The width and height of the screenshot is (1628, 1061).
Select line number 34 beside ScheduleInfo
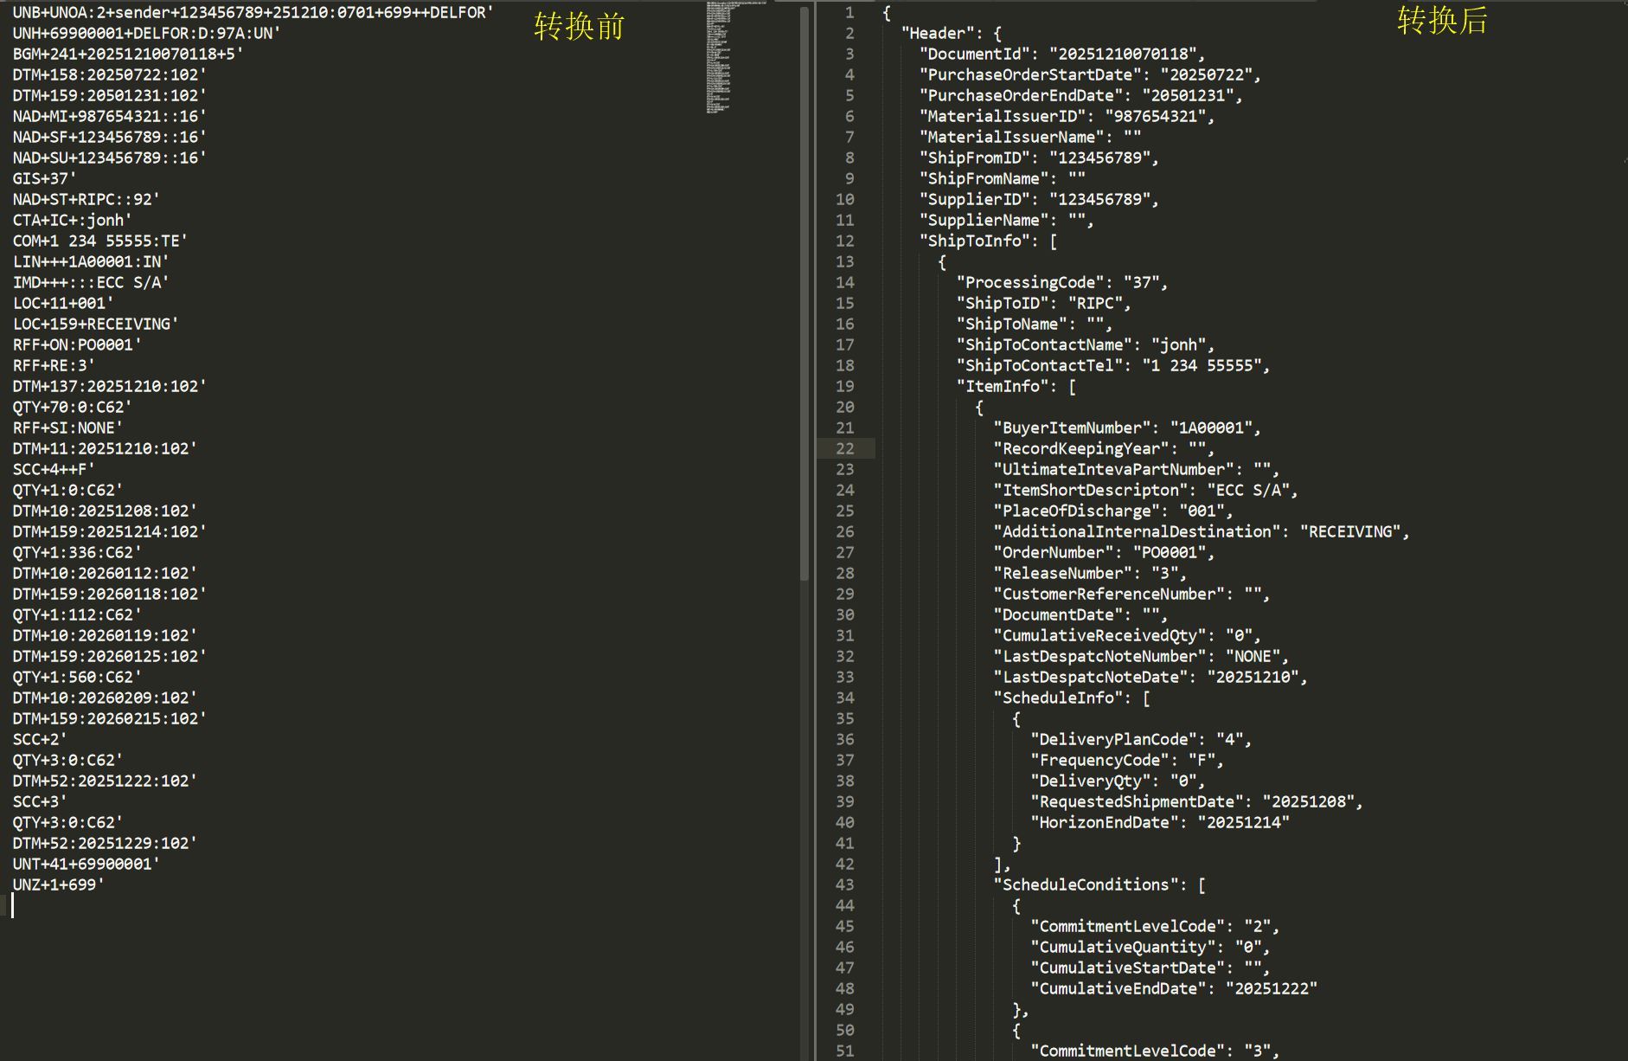tap(845, 698)
